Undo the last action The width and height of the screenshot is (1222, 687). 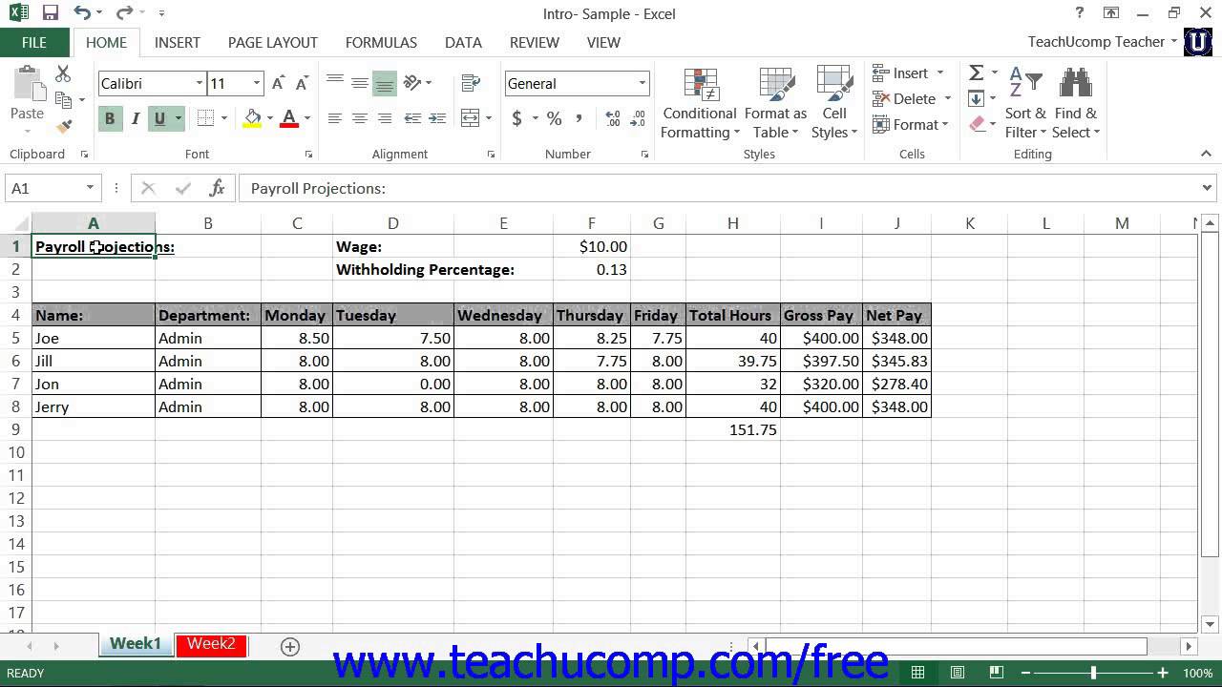82,13
